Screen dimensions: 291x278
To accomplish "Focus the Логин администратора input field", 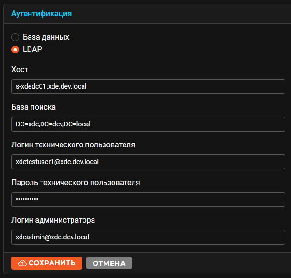I will [x=148, y=237].
